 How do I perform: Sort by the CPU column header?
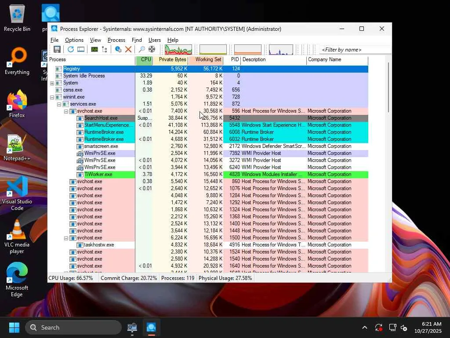pyautogui.click(x=144, y=60)
